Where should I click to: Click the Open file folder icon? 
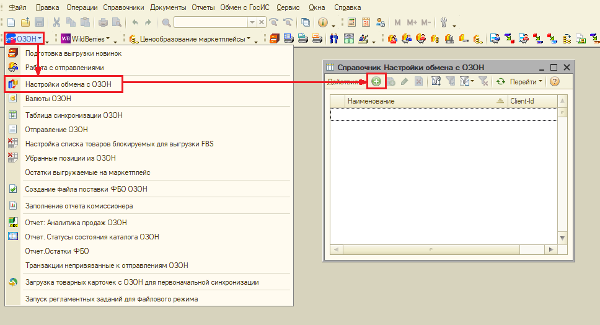coord(25,22)
